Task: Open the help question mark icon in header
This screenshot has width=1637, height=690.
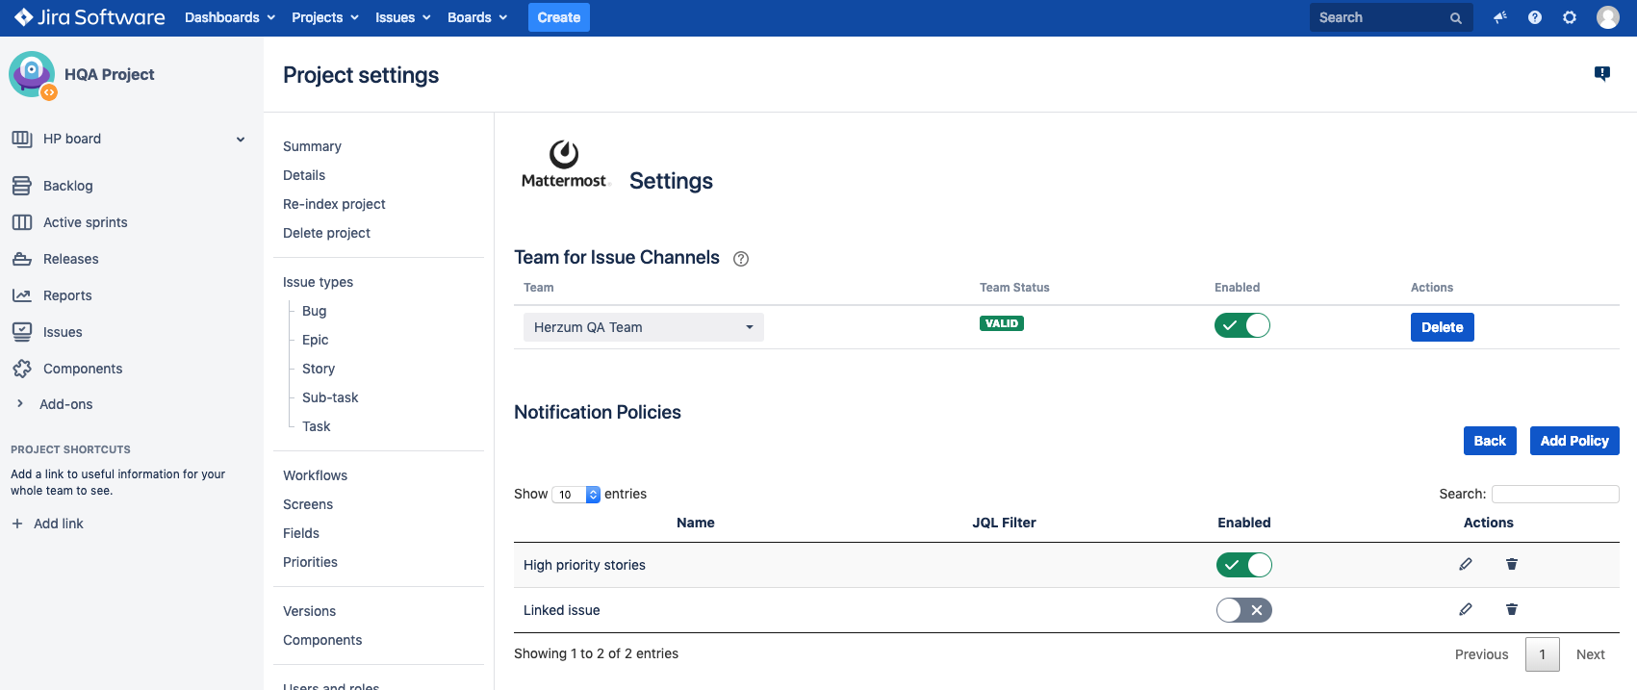Action: (1535, 17)
